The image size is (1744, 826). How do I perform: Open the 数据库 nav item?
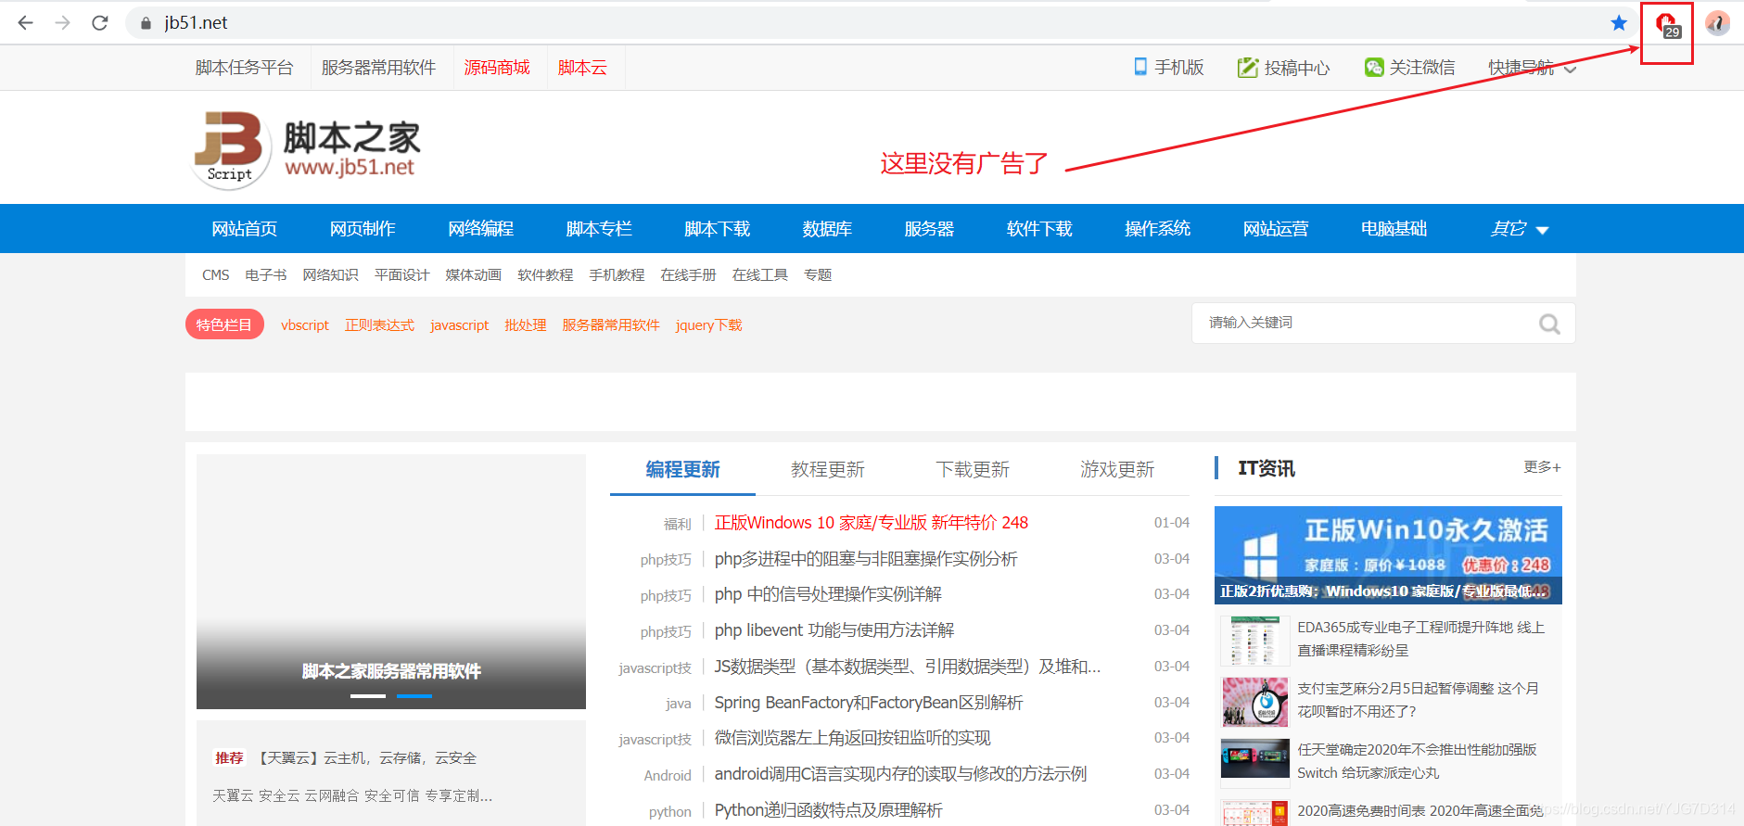pyautogui.click(x=827, y=229)
